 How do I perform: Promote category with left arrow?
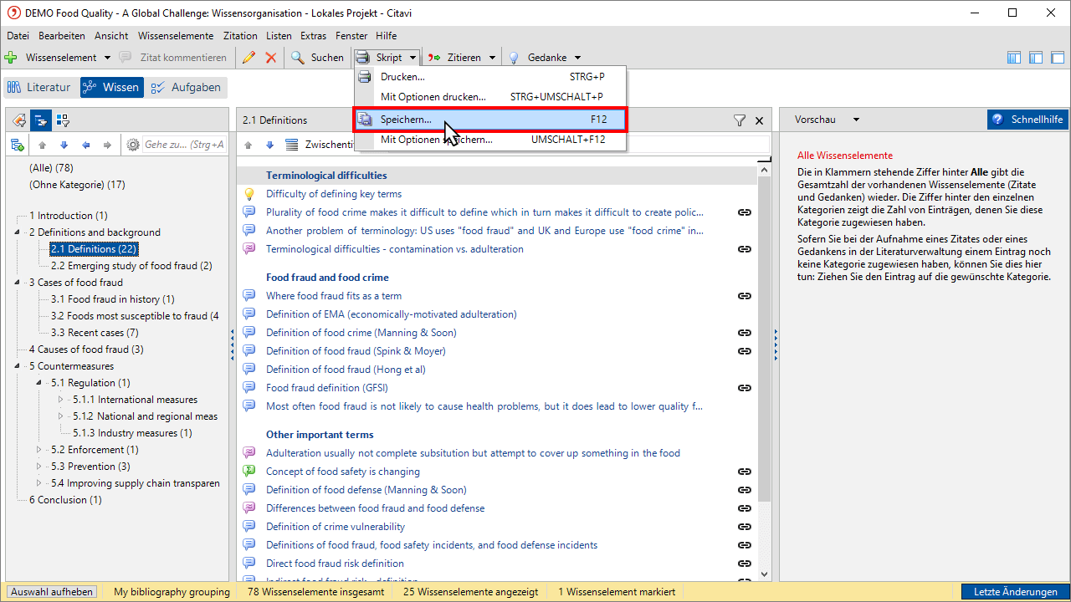click(x=85, y=145)
